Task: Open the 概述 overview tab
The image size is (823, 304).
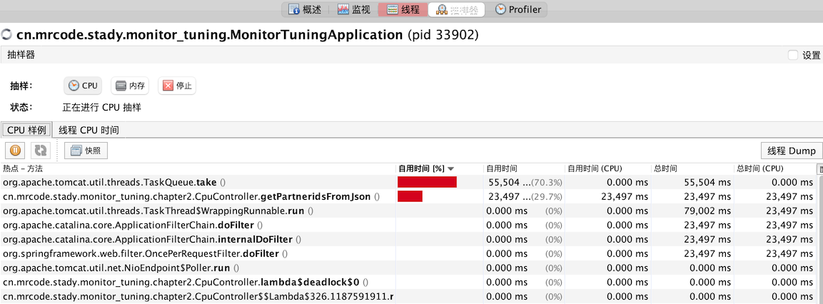Action: click(x=305, y=9)
